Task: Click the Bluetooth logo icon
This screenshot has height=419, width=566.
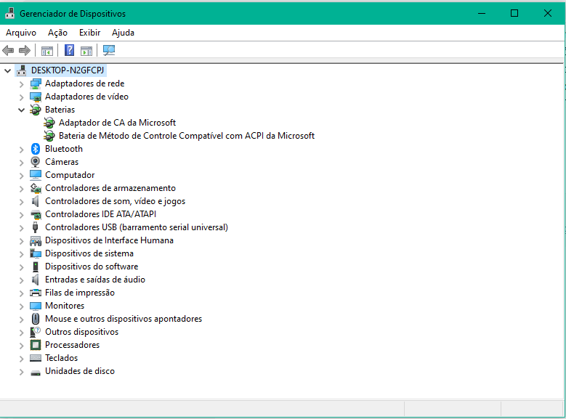Action: point(36,149)
